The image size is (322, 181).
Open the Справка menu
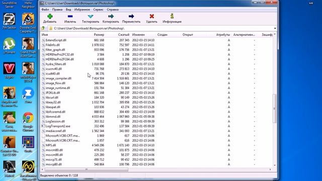click(113, 10)
